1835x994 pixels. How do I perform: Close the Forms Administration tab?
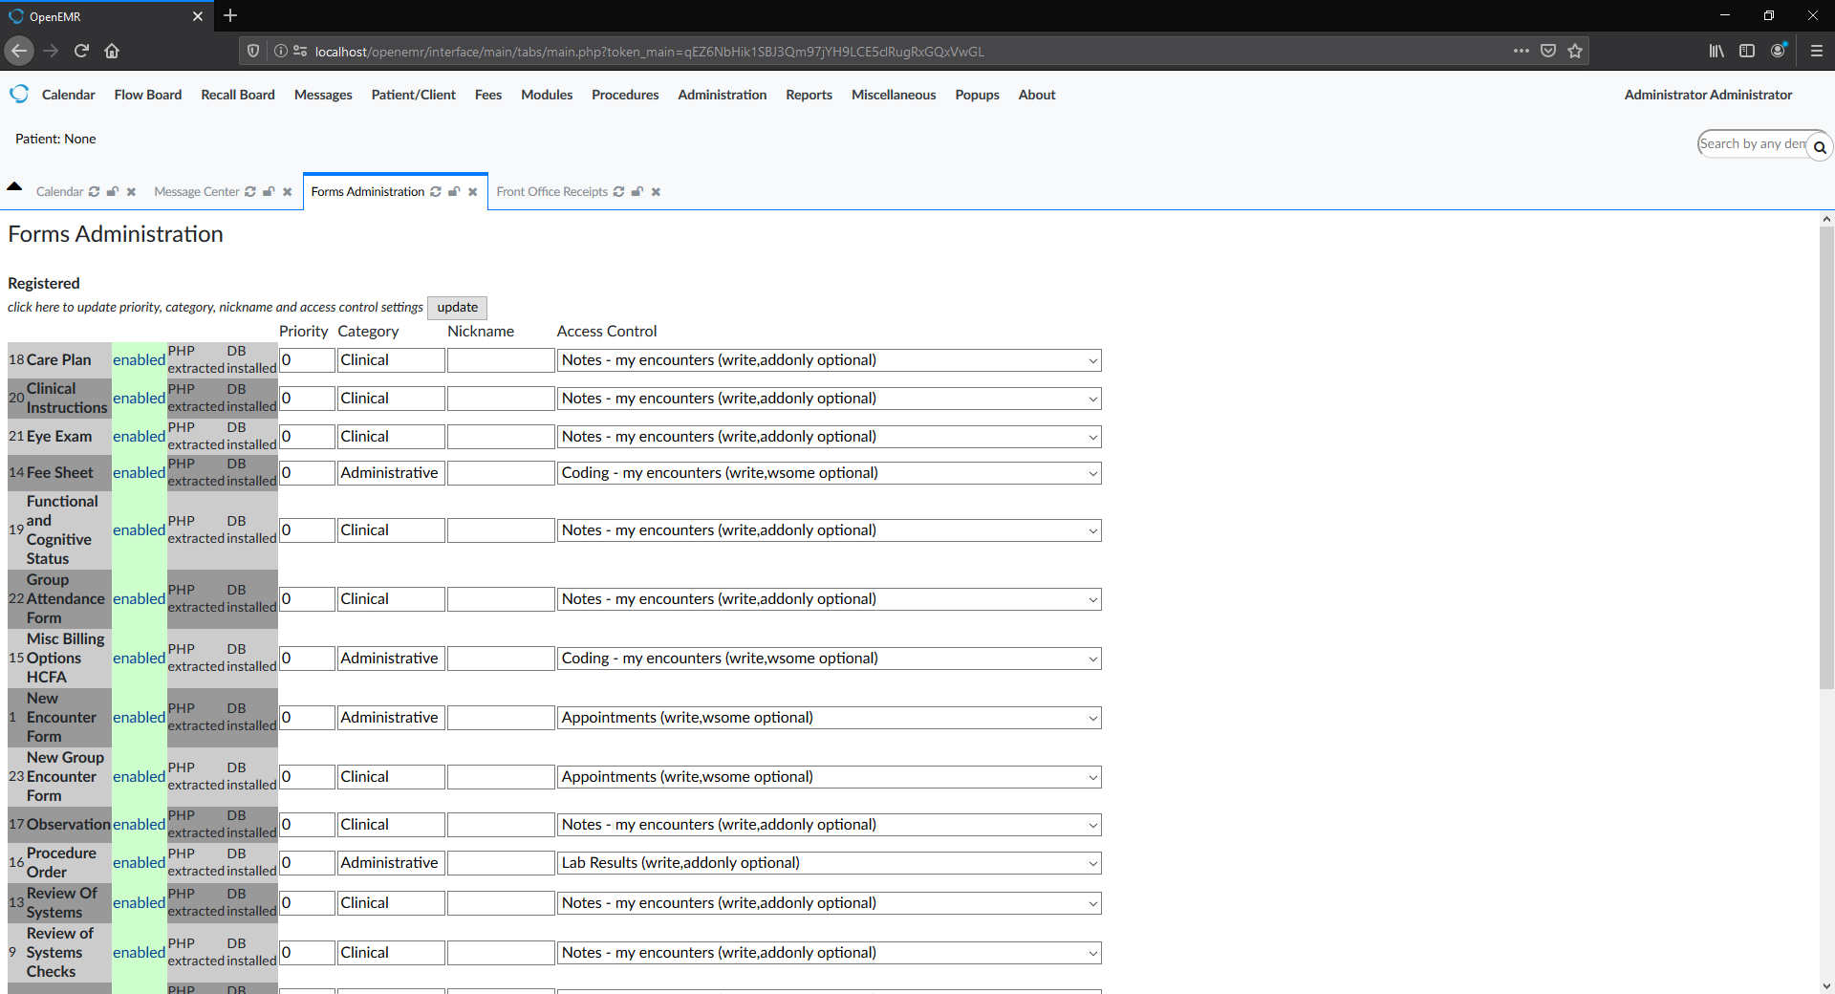click(x=473, y=191)
